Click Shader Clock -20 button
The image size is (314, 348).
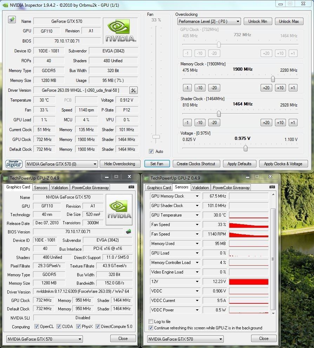214,123
